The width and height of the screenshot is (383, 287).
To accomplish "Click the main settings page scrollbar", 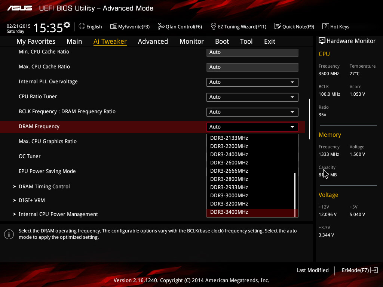I will tap(309, 119).
